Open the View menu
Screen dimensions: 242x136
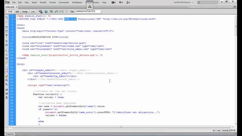coord(27,3)
